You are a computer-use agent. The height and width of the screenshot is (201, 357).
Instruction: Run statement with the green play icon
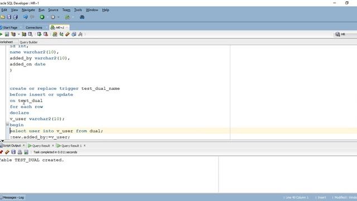tap(1, 34)
